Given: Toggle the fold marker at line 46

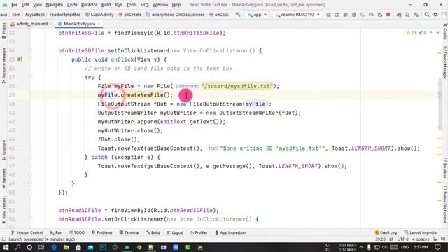Looking at the screenshot, I should click(29, 157).
